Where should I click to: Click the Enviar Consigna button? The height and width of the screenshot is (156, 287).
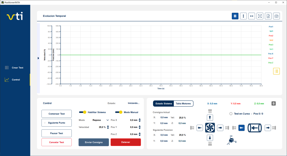[94, 142]
